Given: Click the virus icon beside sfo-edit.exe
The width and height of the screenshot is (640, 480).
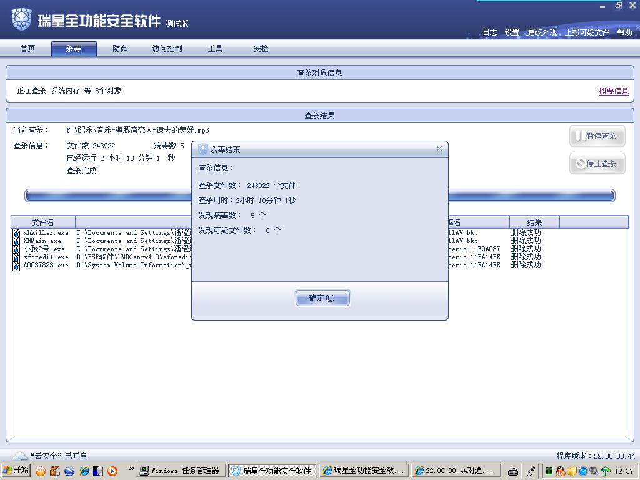Looking at the screenshot, I should click(x=16, y=258).
